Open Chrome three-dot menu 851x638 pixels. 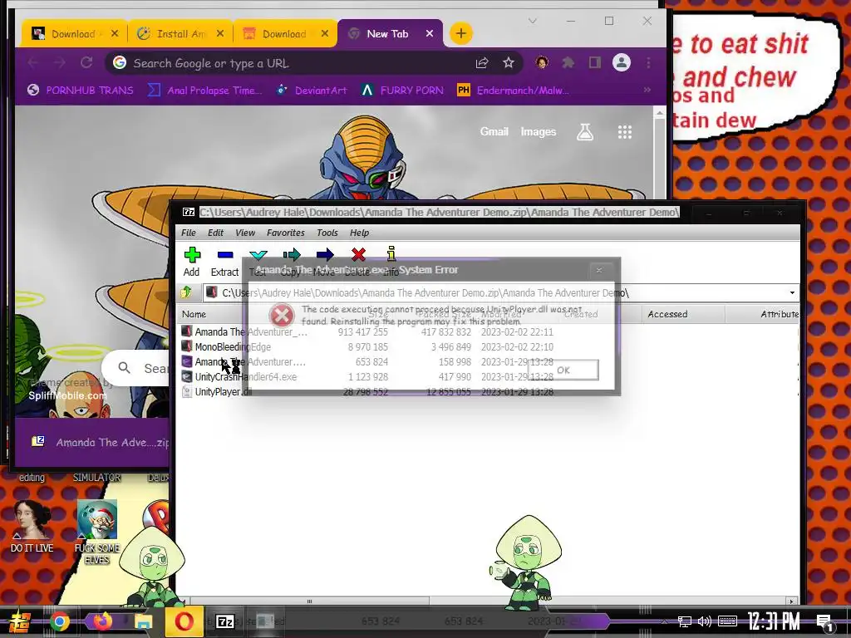(648, 63)
